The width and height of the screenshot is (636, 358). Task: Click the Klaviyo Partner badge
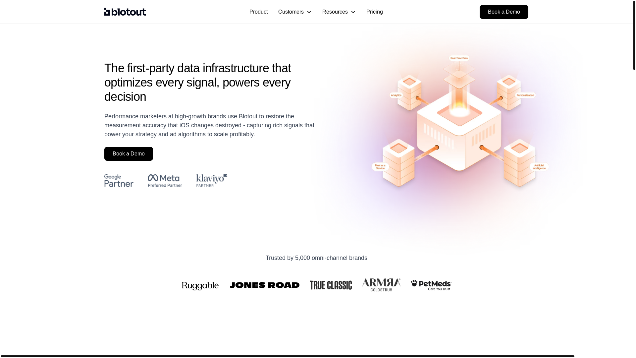coord(212,181)
